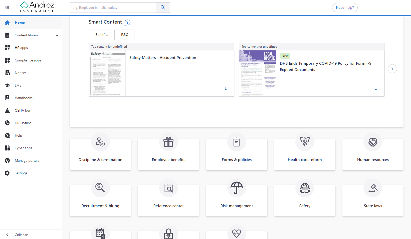
Task: Click the search input field
Action: coord(113,8)
